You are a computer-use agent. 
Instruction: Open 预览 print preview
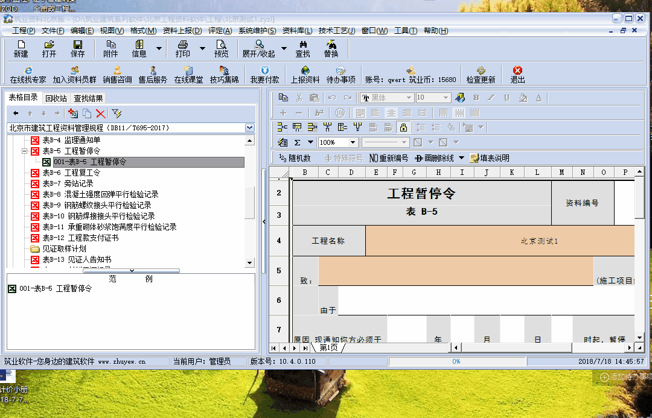pyautogui.click(x=221, y=48)
